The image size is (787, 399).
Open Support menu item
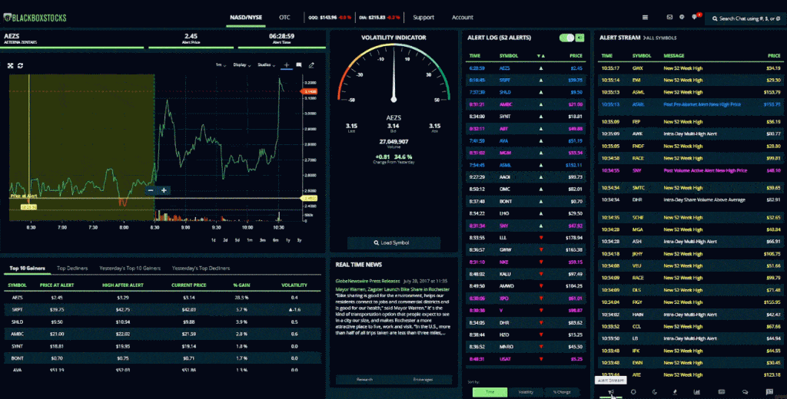tap(423, 18)
